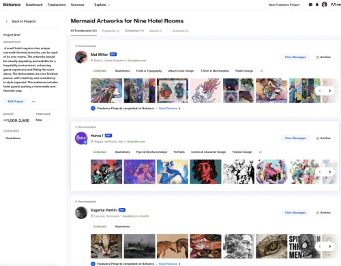Open Hurca's red-faced portrait thumbnail
This screenshot has height=266, width=341.
point(205,172)
